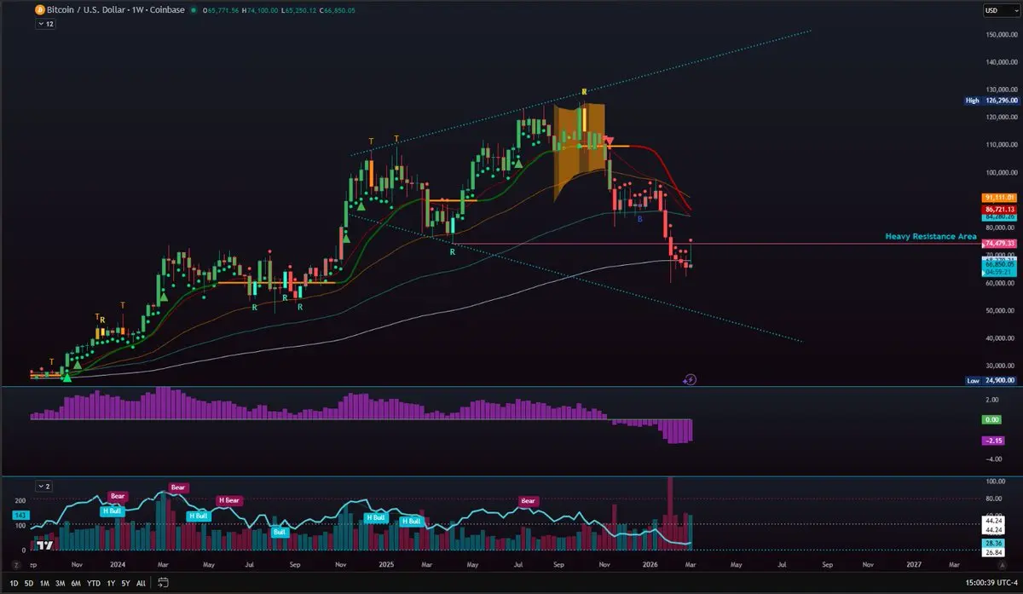Expand the collapsed 12 indicators legend
The image size is (1023, 594).
tap(47, 24)
